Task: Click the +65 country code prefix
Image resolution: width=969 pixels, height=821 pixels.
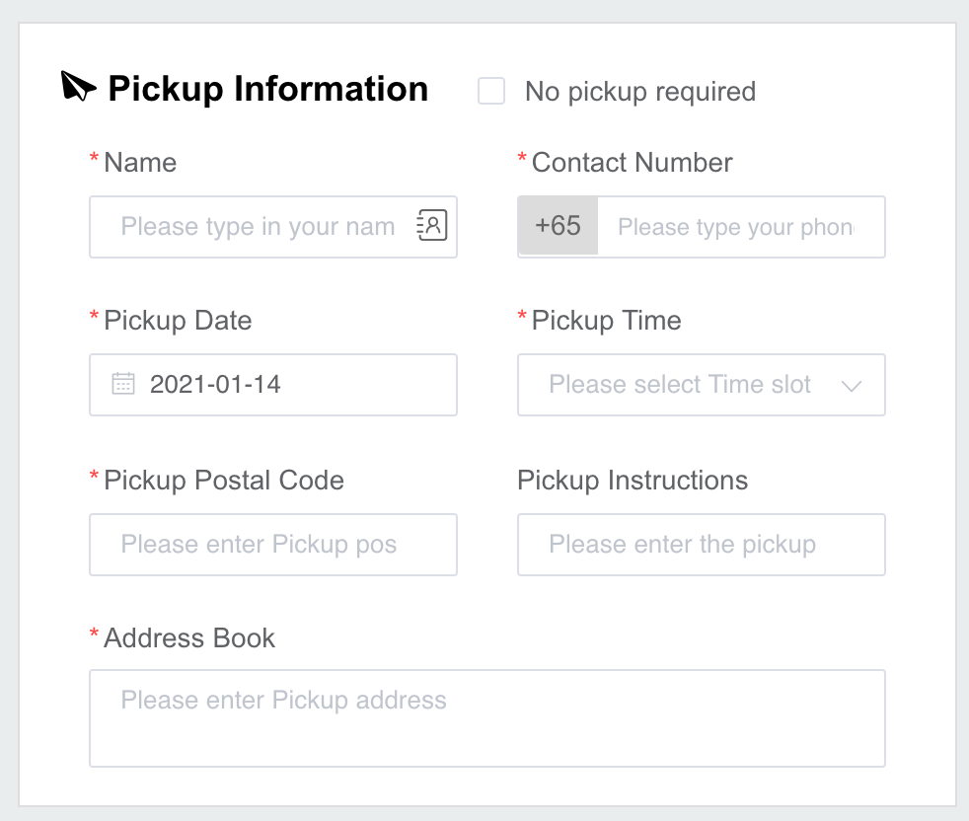Action: (x=558, y=227)
